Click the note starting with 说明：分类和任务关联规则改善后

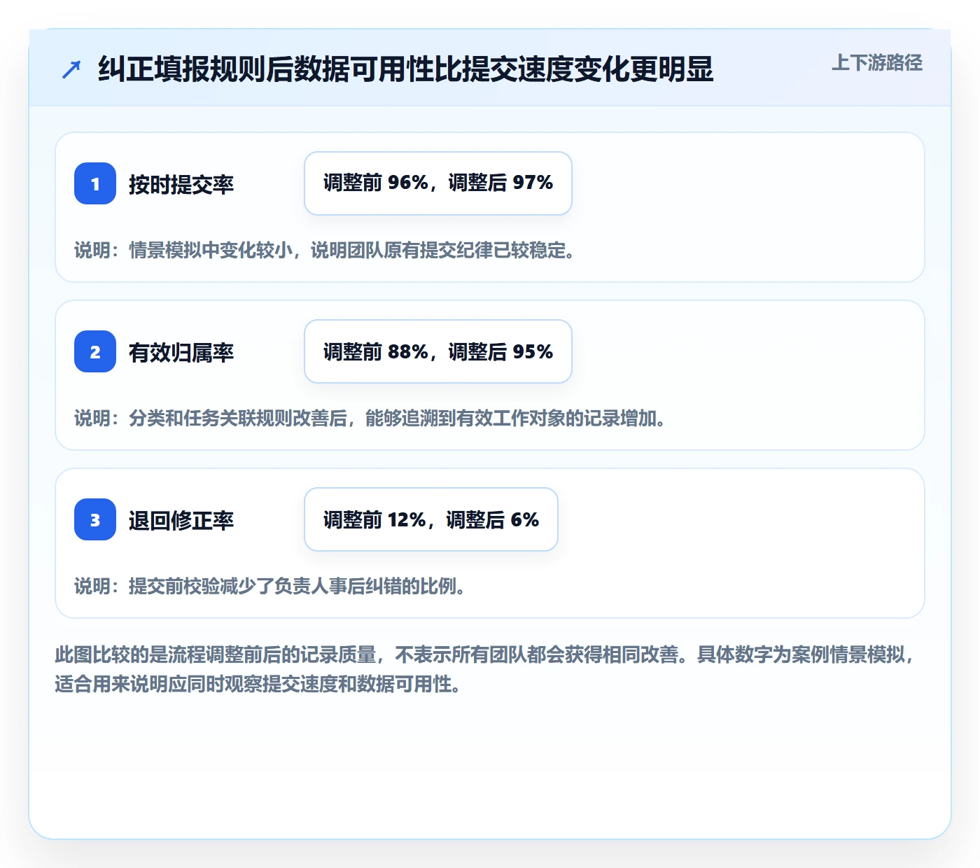click(370, 418)
